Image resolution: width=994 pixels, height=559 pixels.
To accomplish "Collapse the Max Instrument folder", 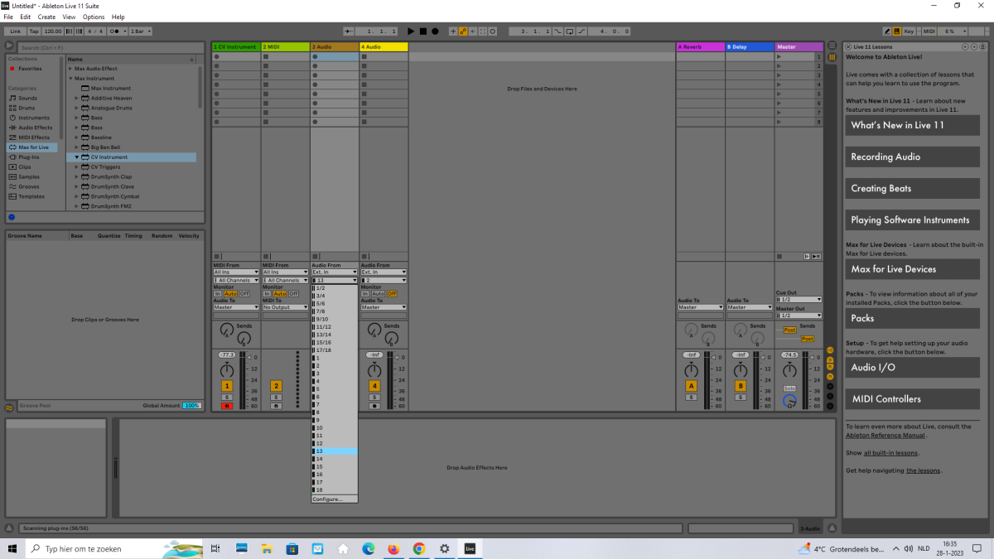I will (x=70, y=78).
